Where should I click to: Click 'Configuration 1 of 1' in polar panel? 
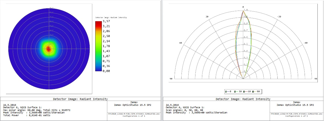pos(296,116)
